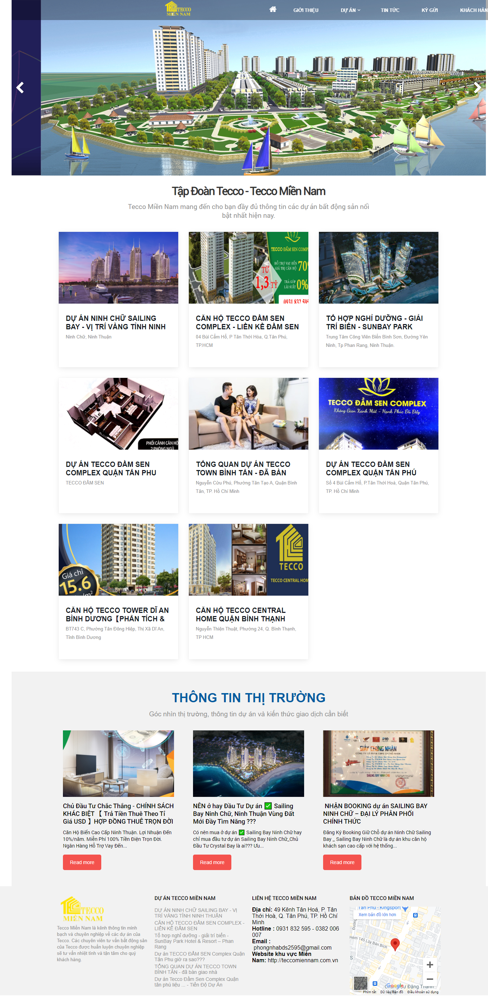Open the apartment floor plan thumbnail
The height and width of the screenshot is (1002, 488).
point(118,413)
